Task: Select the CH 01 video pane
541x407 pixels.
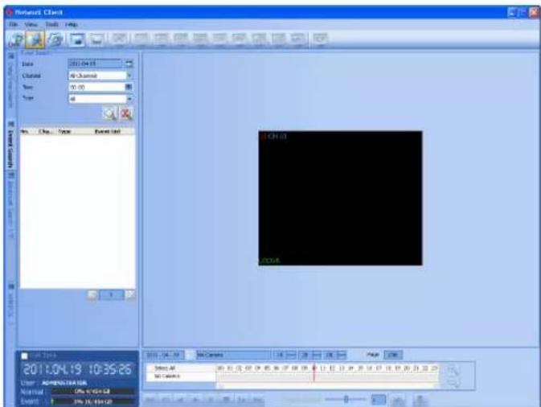Action: (340, 198)
